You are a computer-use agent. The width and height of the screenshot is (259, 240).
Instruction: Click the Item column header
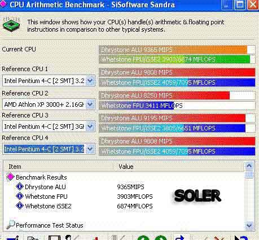pos(58,167)
